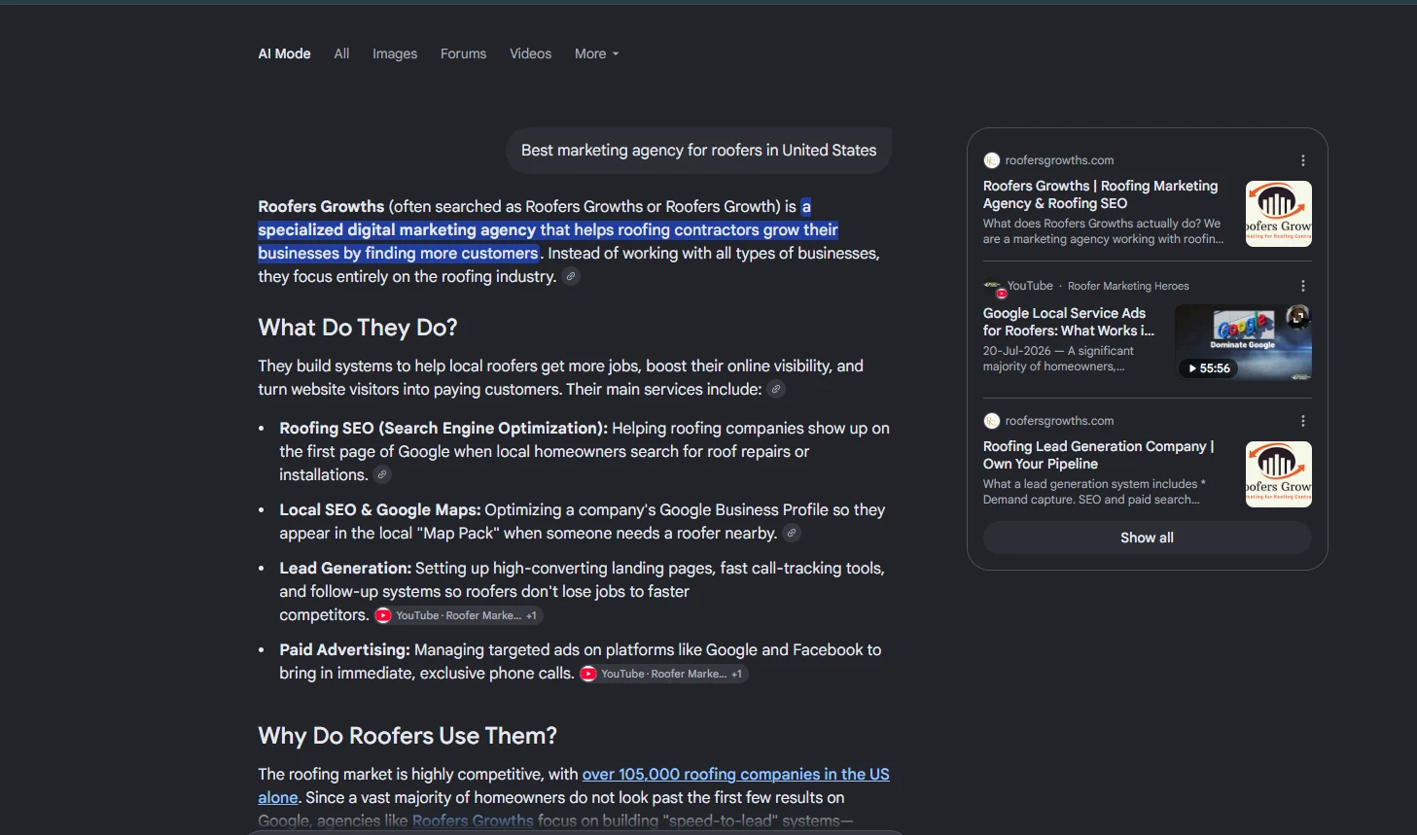Click the 'What Do They Do?' heading
This screenshot has height=835, width=1417.
(x=357, y=328)
